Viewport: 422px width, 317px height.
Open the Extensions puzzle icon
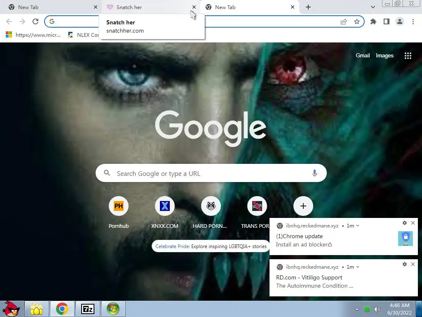373,21
